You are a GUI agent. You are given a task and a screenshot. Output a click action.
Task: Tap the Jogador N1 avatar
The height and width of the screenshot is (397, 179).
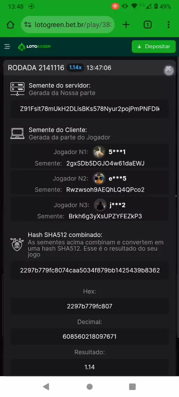pos(99,152)
